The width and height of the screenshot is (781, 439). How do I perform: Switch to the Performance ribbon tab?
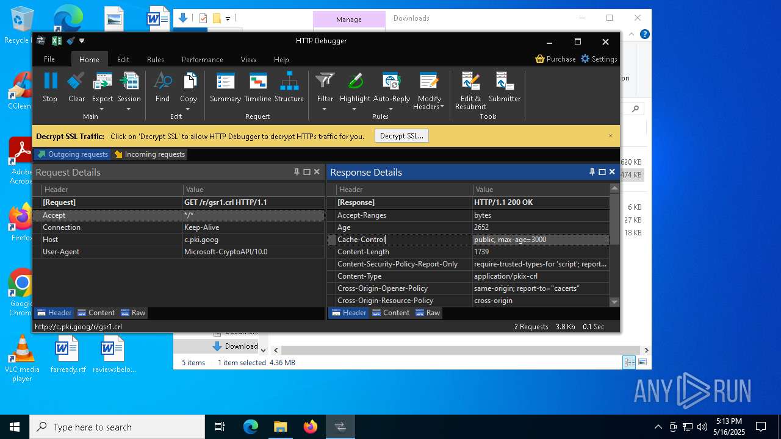[x=203, y=59]
